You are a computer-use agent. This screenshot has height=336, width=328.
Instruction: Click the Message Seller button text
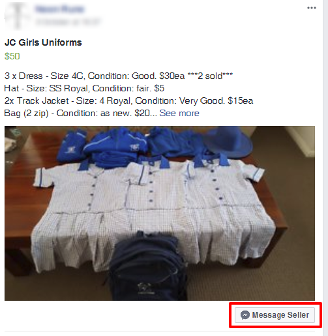(x=280, y=315)
